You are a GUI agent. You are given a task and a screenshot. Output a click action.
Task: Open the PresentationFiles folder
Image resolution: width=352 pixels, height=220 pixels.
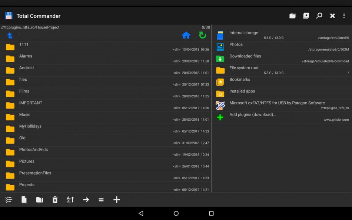tap(106, 175)
